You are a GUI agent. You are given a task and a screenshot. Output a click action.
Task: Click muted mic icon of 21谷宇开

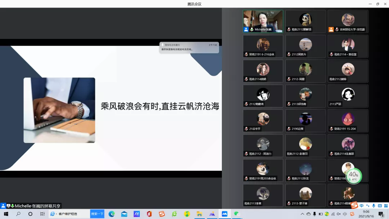(246, 129)
